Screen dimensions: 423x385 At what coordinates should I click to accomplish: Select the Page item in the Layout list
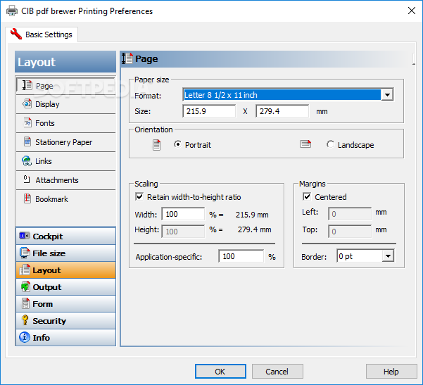[66, 86]
